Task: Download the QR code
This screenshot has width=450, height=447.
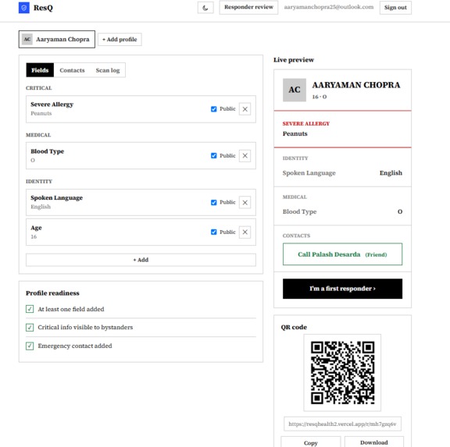Action: pos(374,442)
